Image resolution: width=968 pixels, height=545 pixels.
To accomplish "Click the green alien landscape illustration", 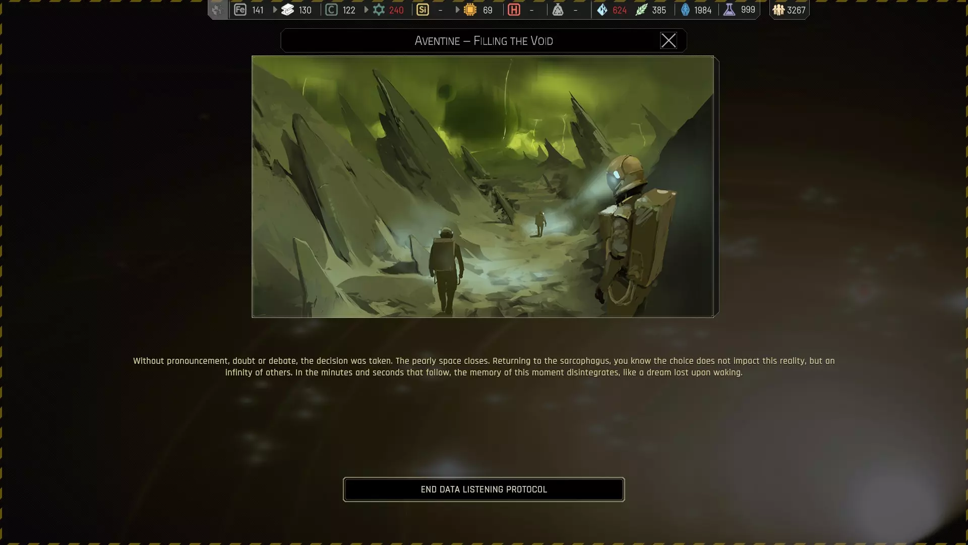I will coord(482,186).
